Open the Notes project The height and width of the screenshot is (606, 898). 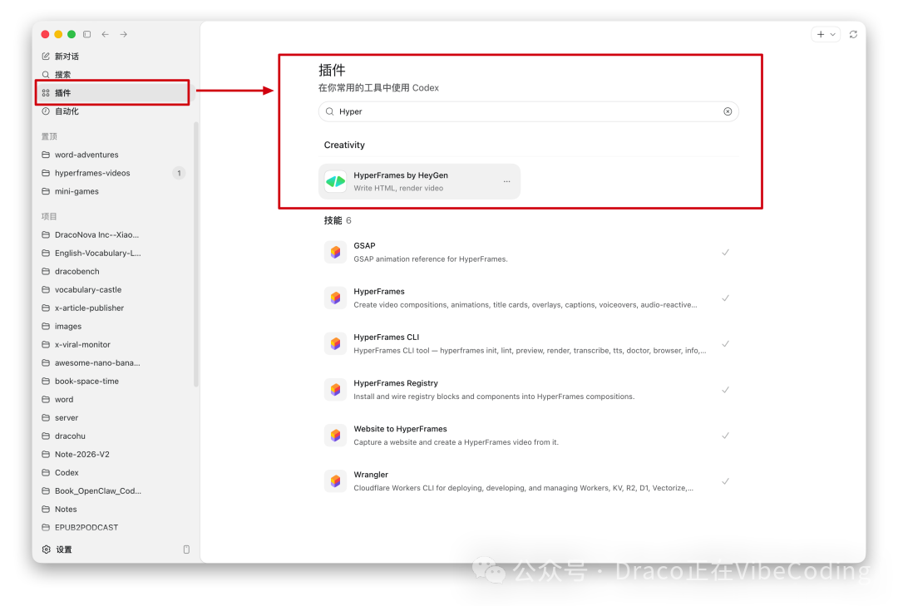click(114, 510)
